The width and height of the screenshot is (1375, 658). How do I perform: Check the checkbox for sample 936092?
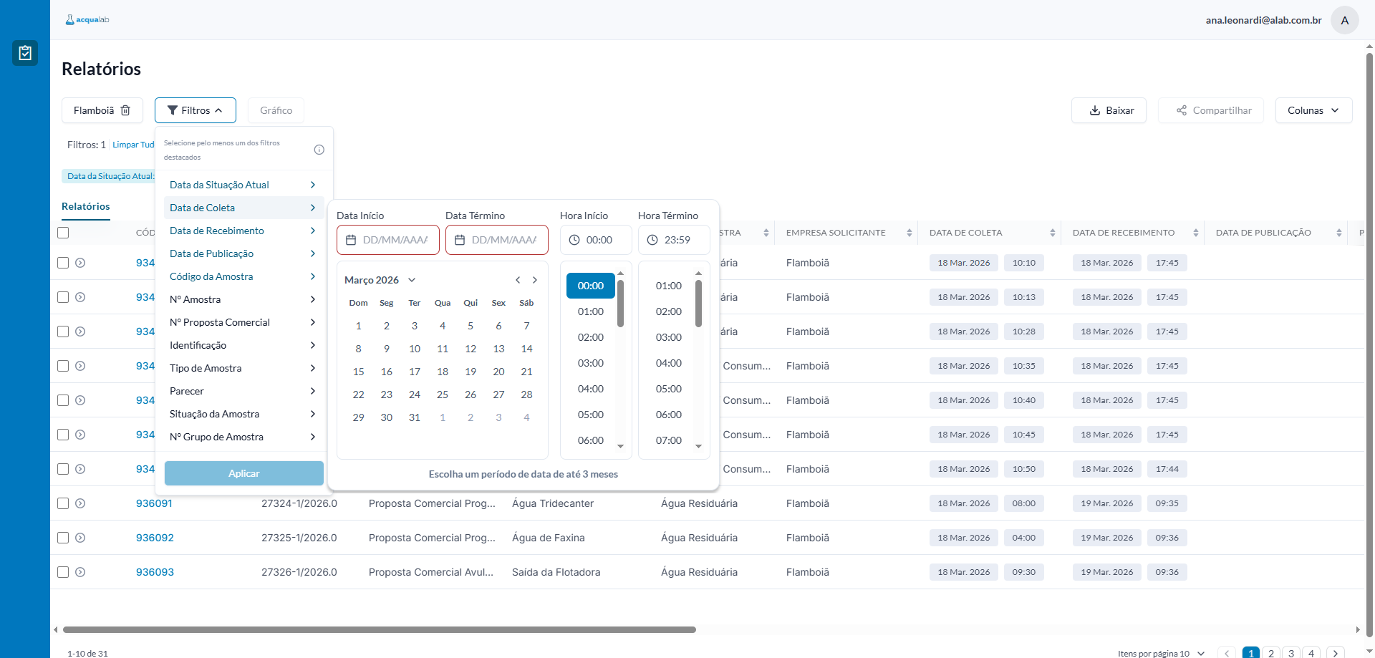point(63,538)
